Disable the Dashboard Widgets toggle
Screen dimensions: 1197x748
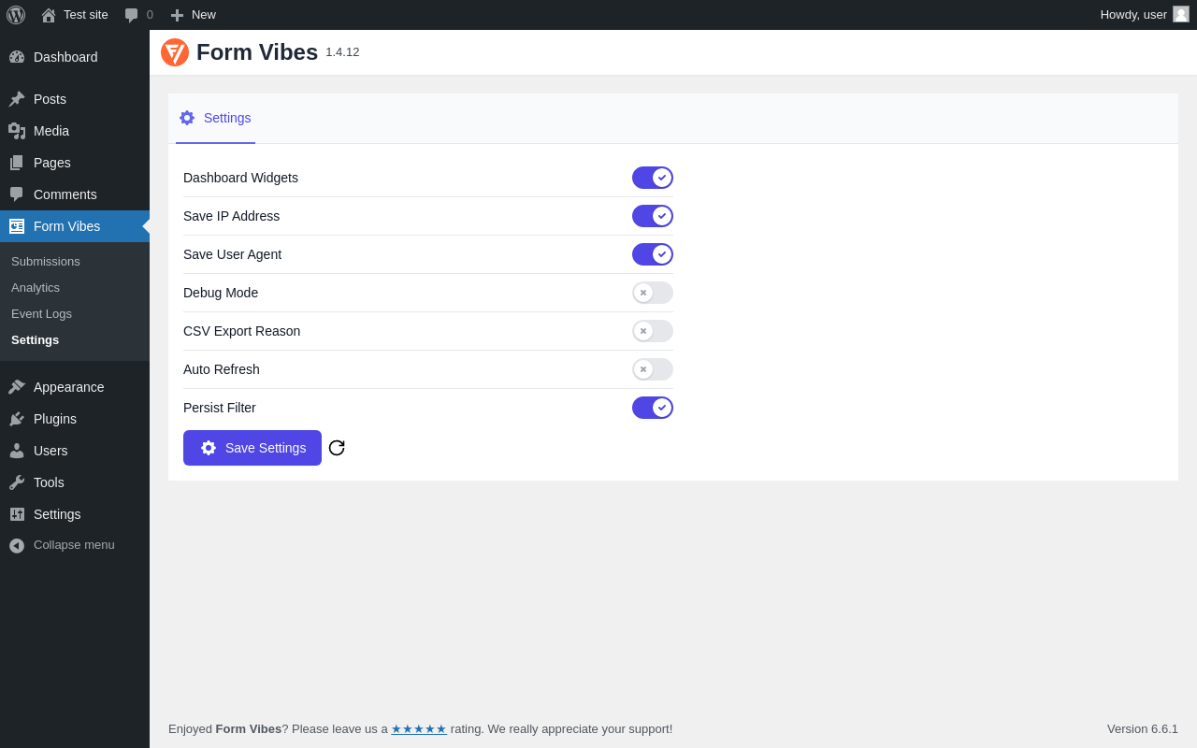click(653, 178)
